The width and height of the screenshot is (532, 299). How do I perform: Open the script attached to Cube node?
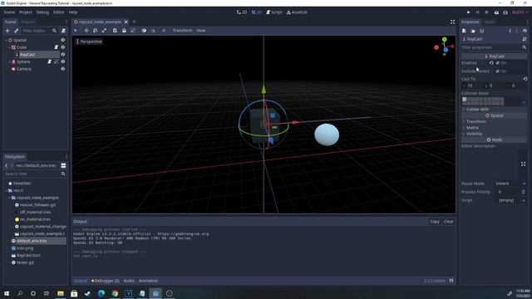(56, 47)
